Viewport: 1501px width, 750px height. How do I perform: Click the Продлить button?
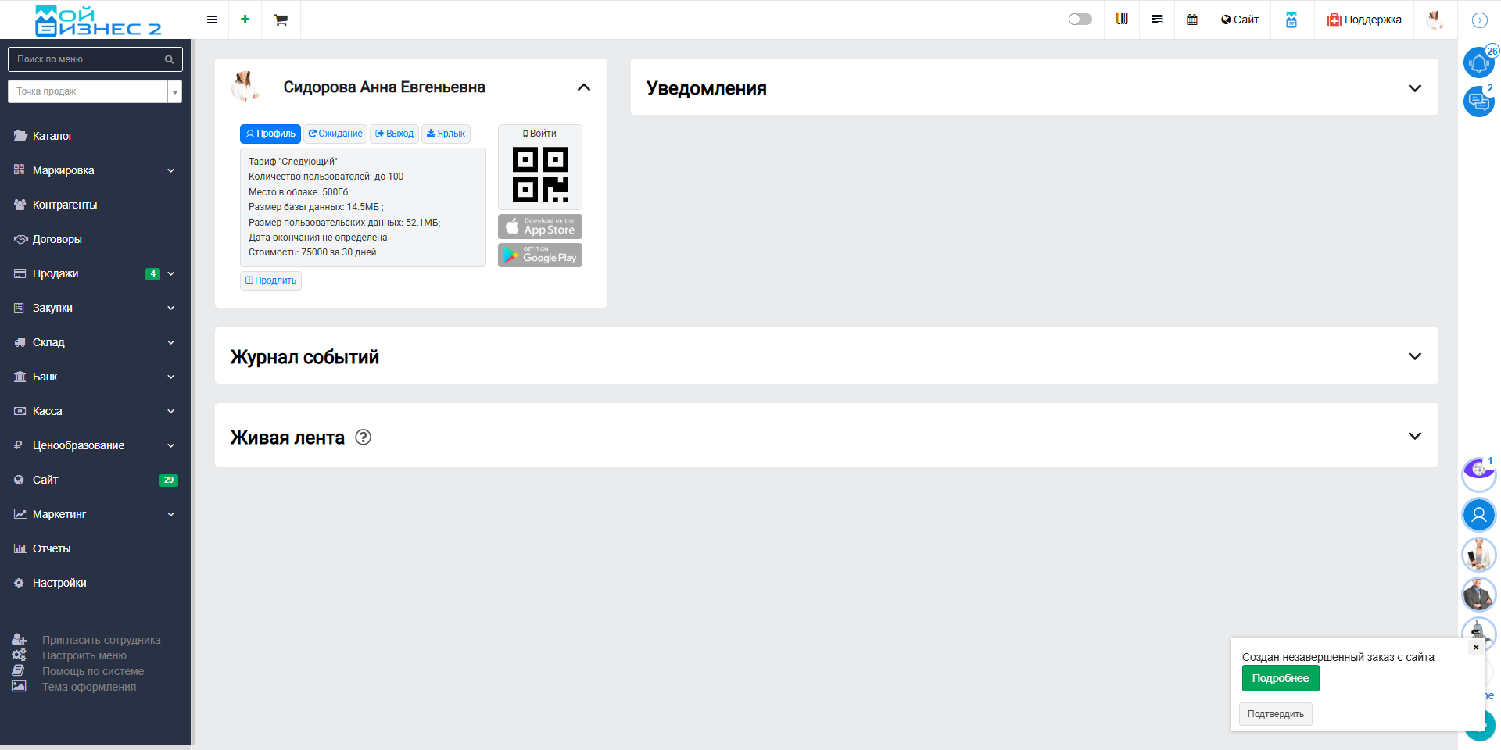point(270,280)
